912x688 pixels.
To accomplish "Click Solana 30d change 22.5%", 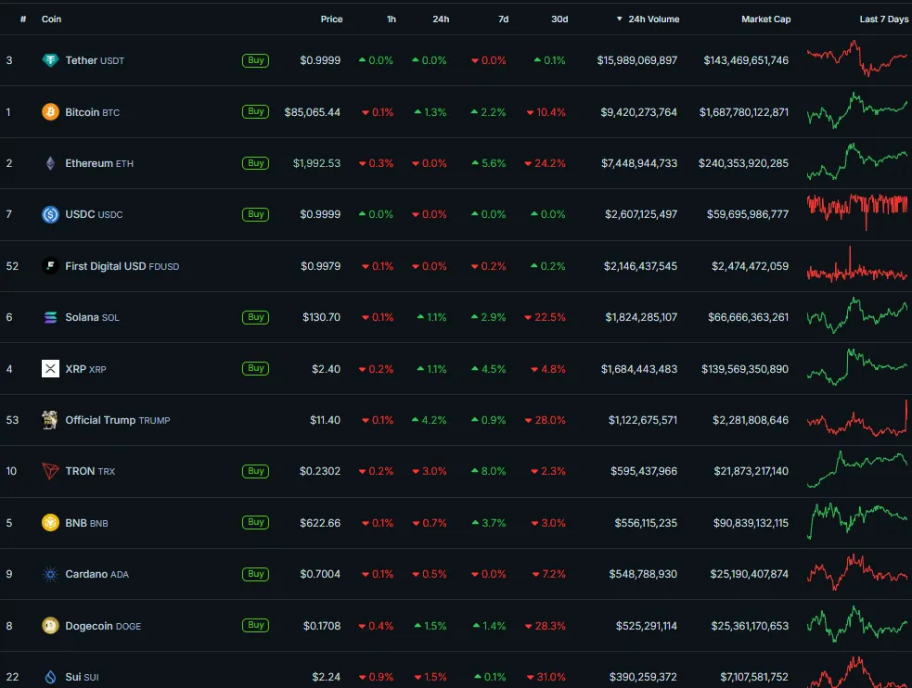I will coord(545,317).
